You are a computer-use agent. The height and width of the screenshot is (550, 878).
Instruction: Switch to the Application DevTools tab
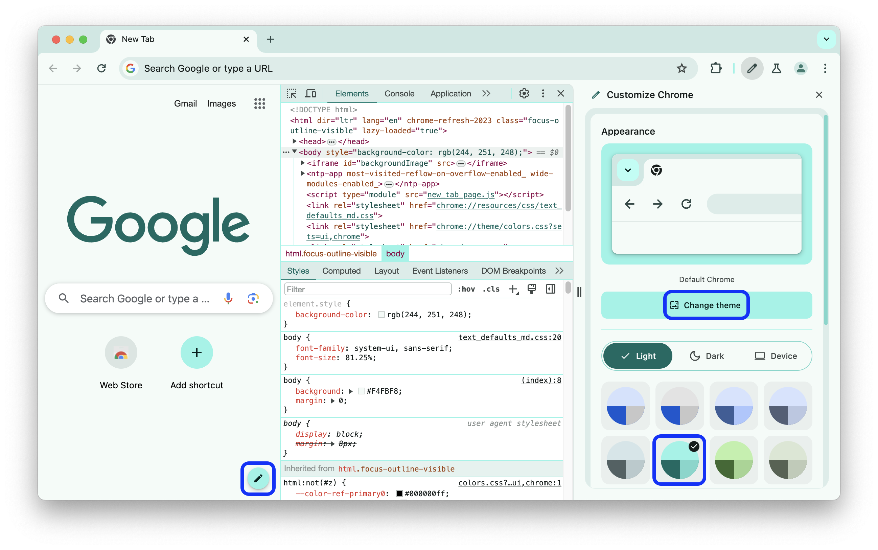click(450, 94)
